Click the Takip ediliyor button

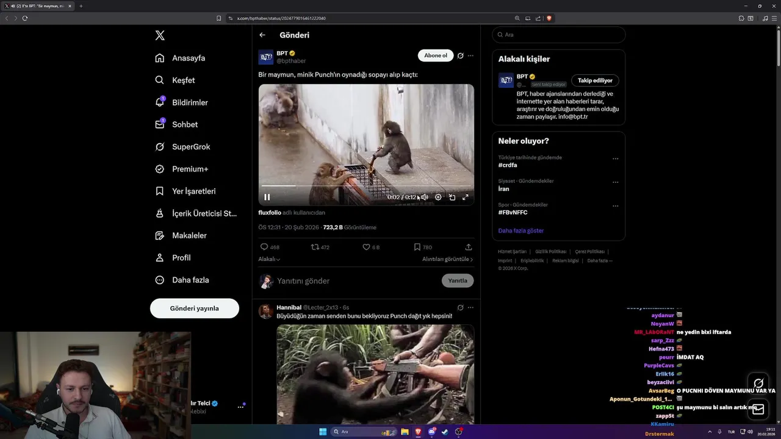tap(595, 80)
